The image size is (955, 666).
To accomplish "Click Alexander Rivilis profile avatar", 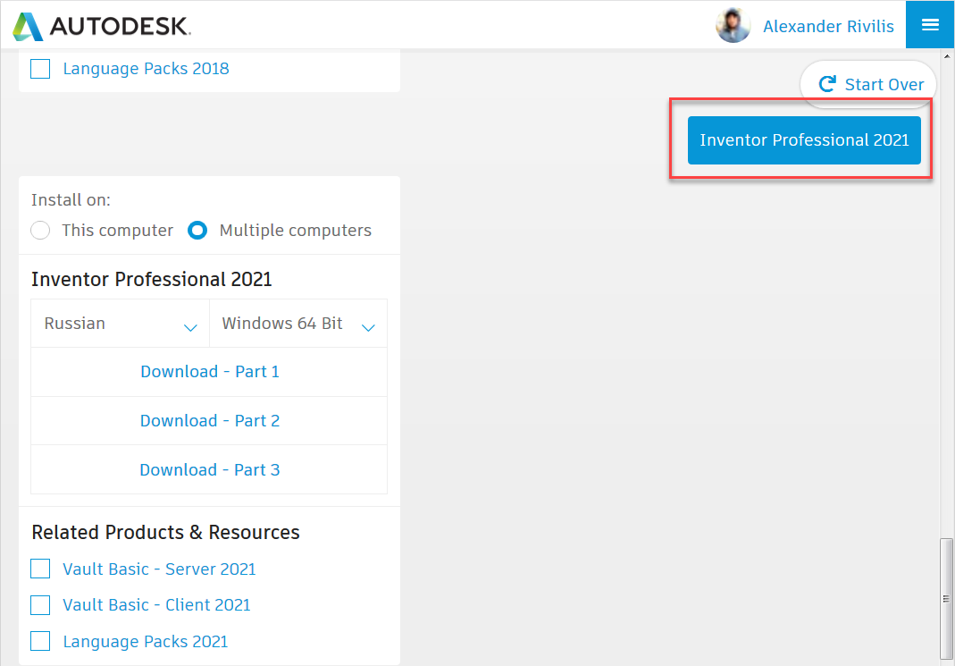I will click(x=733, y=26).
